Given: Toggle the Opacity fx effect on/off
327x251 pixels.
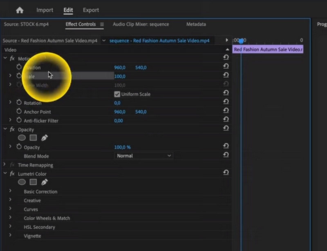Looking at the screenshot, I should [x=12, y=129].
